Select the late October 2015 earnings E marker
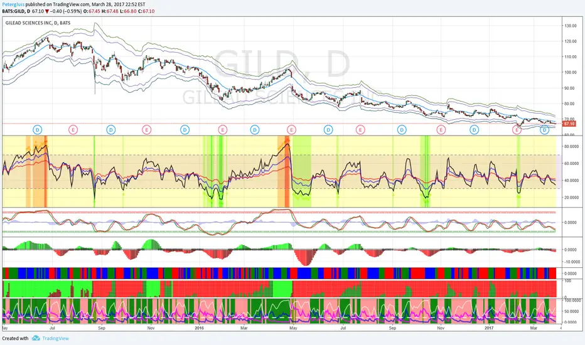 click(x=147, y=130)
